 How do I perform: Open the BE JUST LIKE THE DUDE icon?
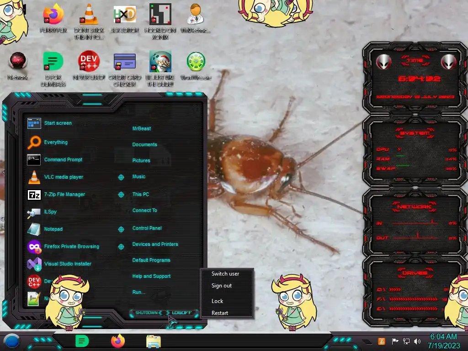click(x=160, y=69)
